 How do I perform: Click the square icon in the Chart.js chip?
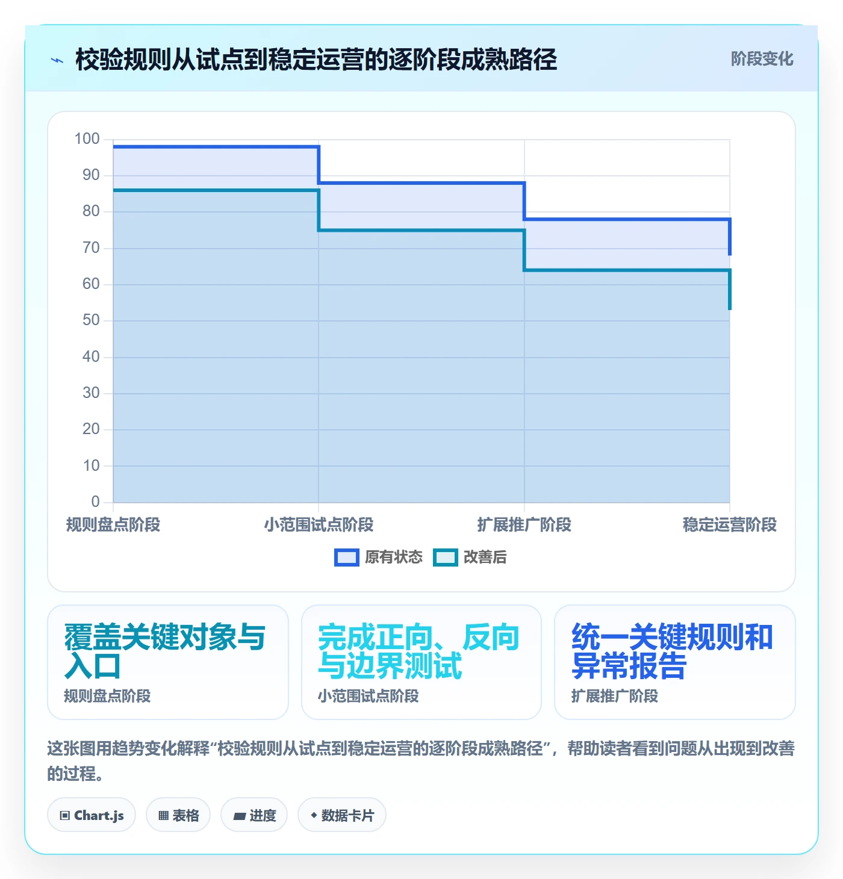tap(65, 816)
